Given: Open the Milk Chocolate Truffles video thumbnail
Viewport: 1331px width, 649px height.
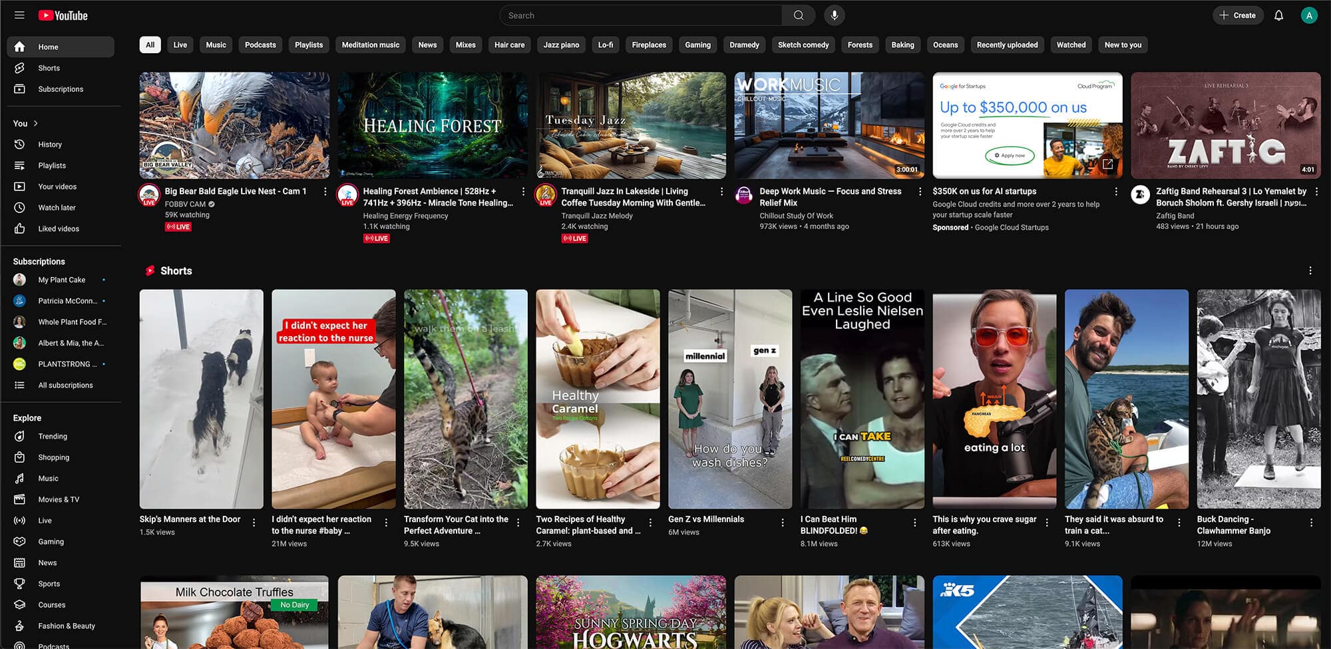Looking at the screenshot, I should tap(234, 612).
